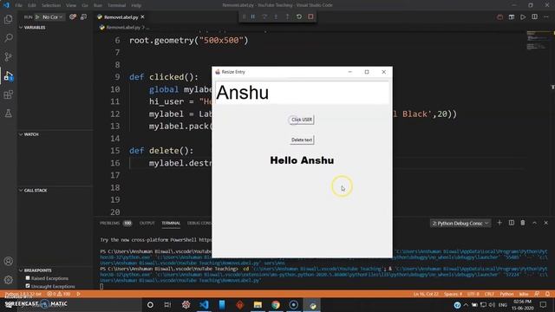Start debugging with green play arrow

point(37,17)
